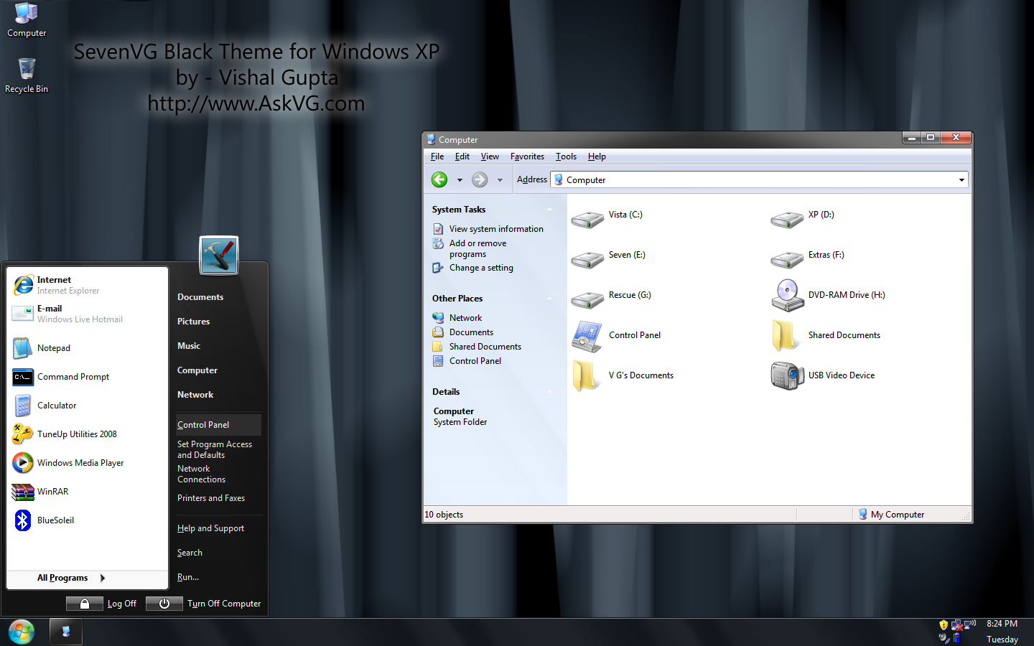Select the Seven (E:) drive icon

tap(587, 260)
